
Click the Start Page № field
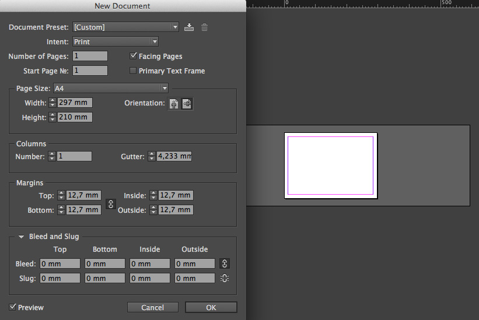click(90, 71)
